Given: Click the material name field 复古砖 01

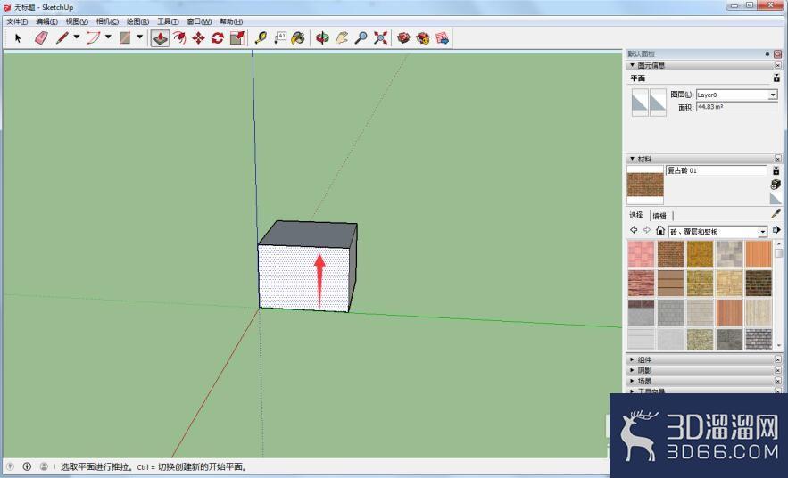Looking at the screenshot, I should coord(716,170).
